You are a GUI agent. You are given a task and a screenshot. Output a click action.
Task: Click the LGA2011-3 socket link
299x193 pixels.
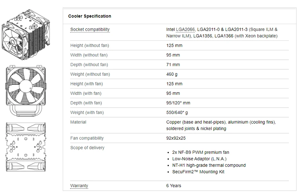coord(237,30)
